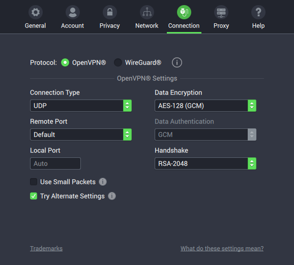Click the Account person icon

point(73,12)
